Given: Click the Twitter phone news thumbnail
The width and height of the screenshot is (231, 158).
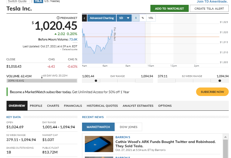Looking at the screenshot, I should [x=99, y=144].
